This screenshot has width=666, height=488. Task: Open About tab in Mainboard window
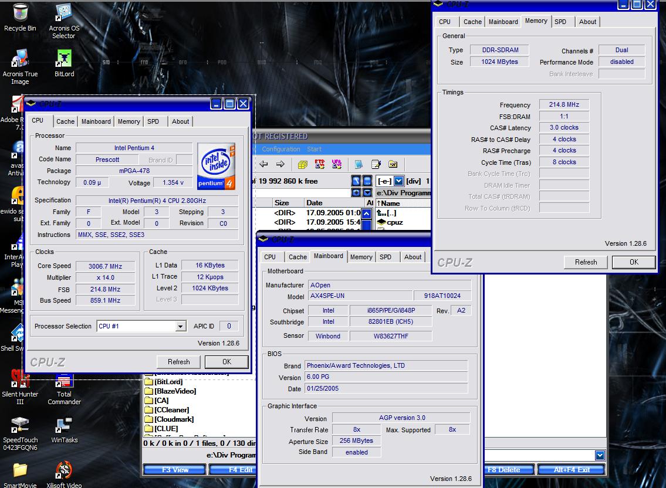coord(413,257)
